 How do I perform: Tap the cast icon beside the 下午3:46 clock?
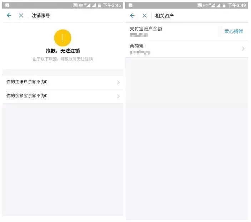point(75,5)
